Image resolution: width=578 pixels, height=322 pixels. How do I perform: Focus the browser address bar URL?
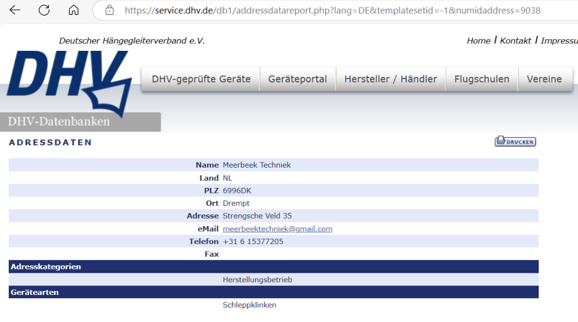coord(332,10)
